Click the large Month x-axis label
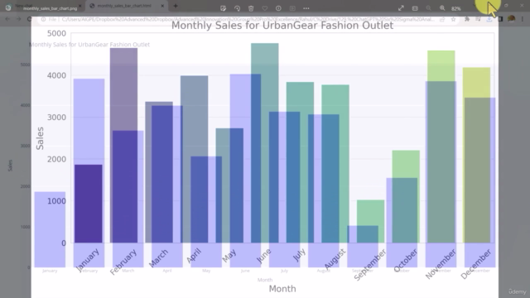The height and width of the screenshot is (298, 530). pyautogui.click(x=282, y=289)
